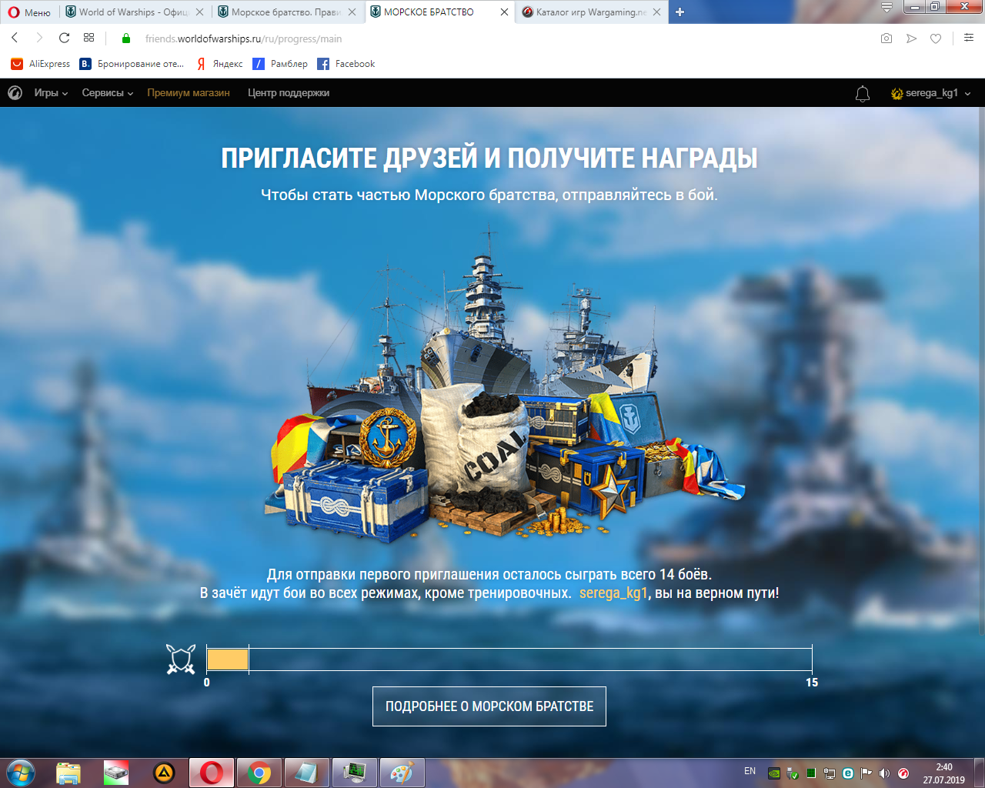
Task: Open the Paint taskbar icon
Action: (402, 773)
